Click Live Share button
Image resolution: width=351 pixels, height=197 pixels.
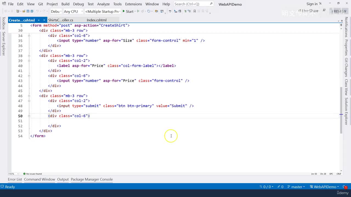(x=308, y=11)
